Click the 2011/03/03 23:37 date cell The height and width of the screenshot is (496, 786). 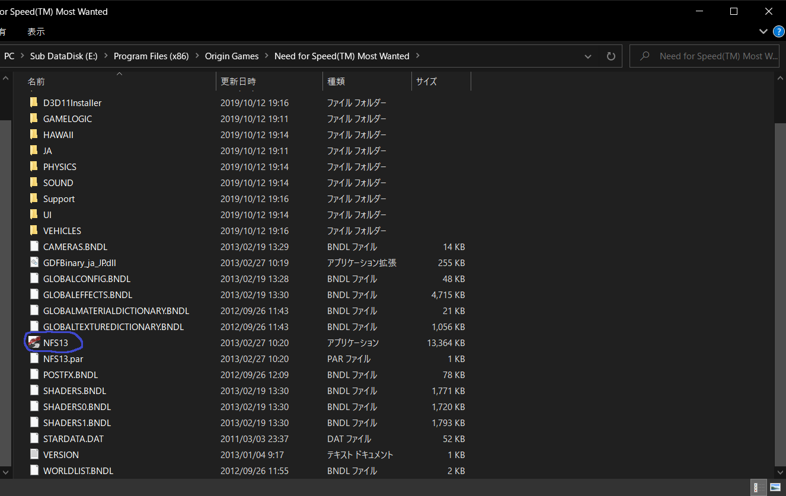tap(254, 439)
